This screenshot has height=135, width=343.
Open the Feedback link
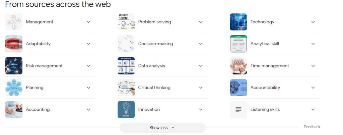[x=312, y=127]
